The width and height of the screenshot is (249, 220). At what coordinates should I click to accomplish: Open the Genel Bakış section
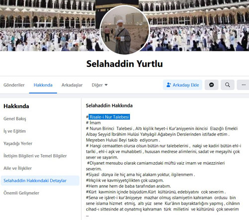coord(15,119)
